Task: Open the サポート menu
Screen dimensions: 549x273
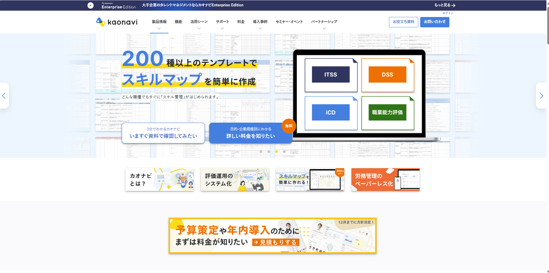Action: 222,22
